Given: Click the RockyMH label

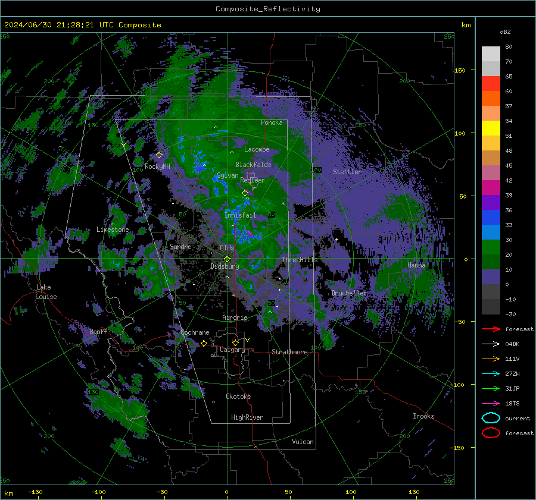Looking at the screenshot, I should point(157,166).
